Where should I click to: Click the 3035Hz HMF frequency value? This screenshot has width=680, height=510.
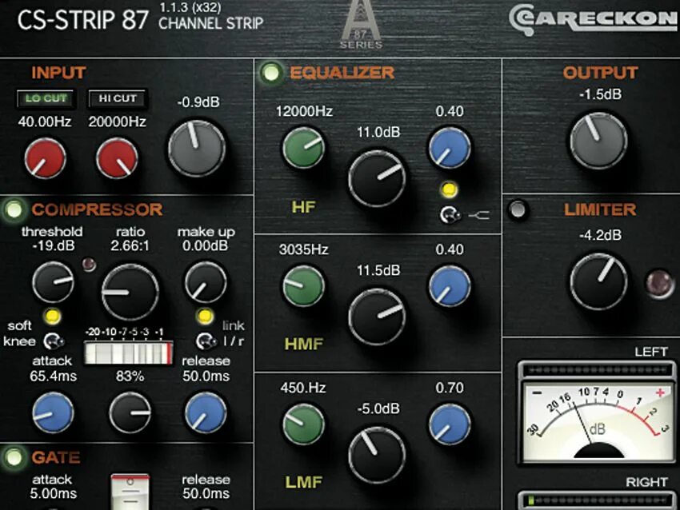coord(303,249)
